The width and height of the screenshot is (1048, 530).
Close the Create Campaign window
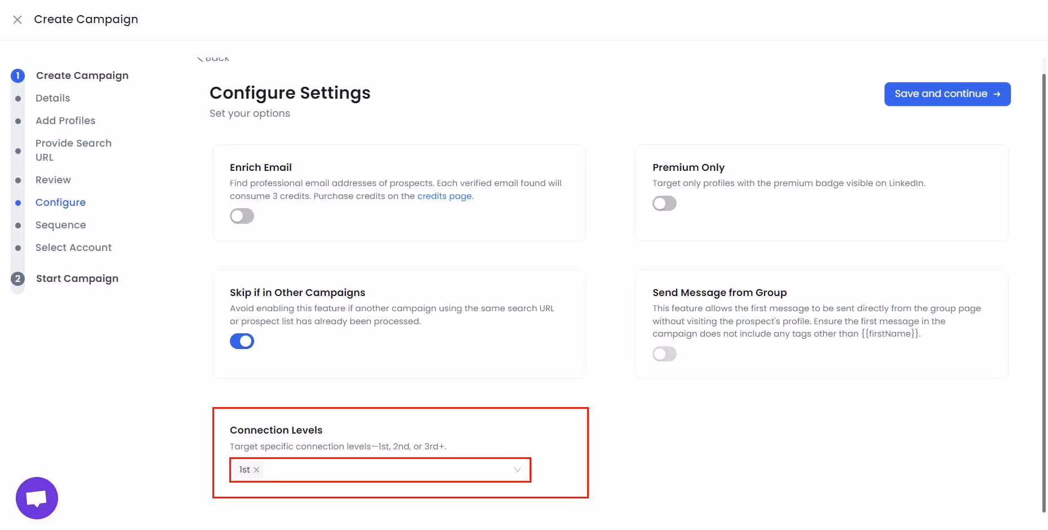pyautogui.click(x=17, y=19)
